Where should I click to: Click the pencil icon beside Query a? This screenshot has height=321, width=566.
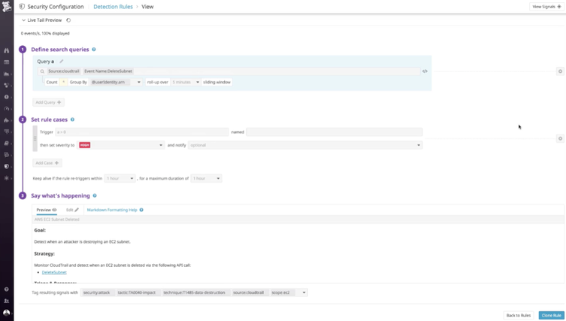tap(62, 62)
